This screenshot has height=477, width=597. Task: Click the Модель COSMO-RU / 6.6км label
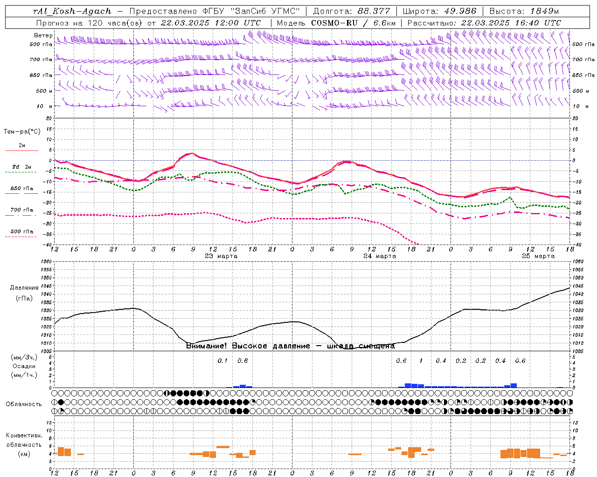[x=336, y=22]
